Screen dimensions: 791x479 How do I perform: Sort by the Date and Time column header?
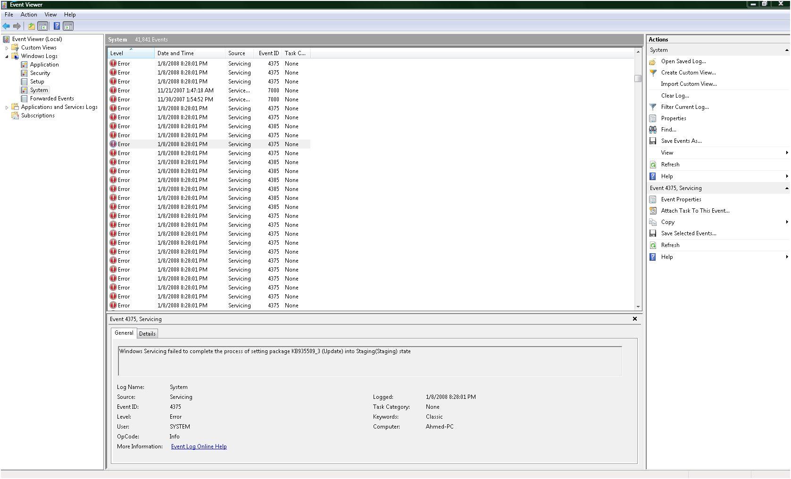pos(190,53)
